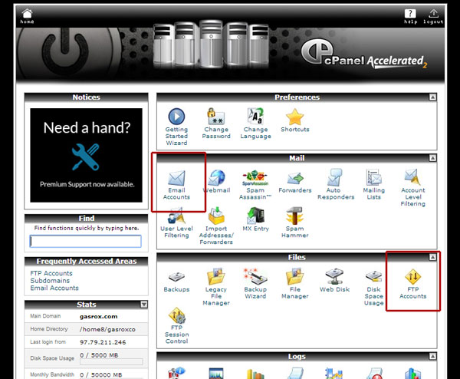The height and width of the screenshot is (379, 460).
Task: Open Change Language
Action: pos(255,124)
